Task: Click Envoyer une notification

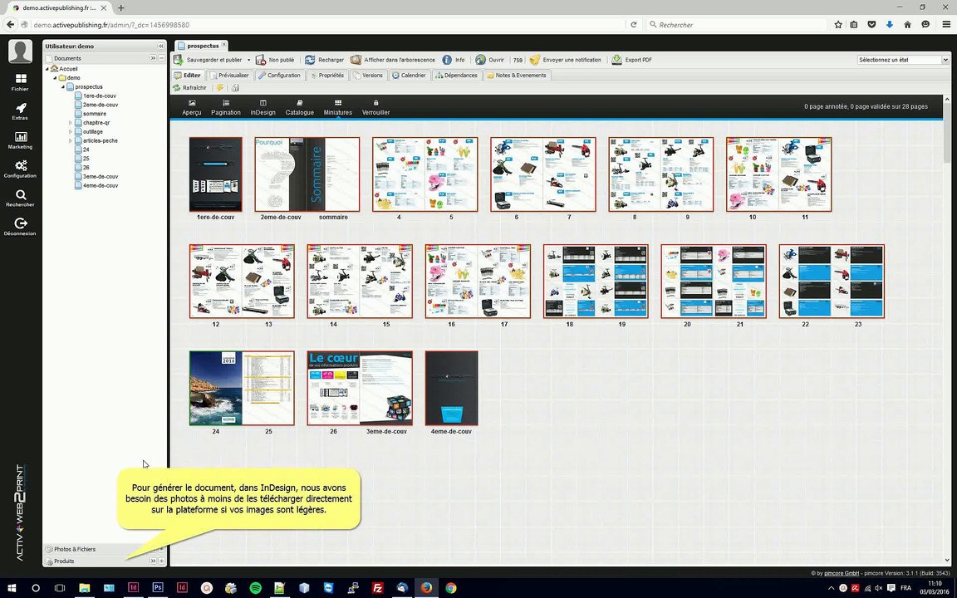Action: tap(566, 60)
